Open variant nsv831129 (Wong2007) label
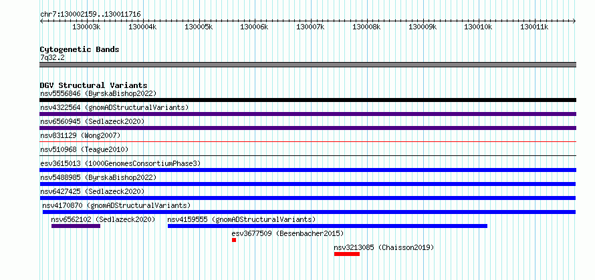This screenshot has width=595, height=280. click(80, 135)
